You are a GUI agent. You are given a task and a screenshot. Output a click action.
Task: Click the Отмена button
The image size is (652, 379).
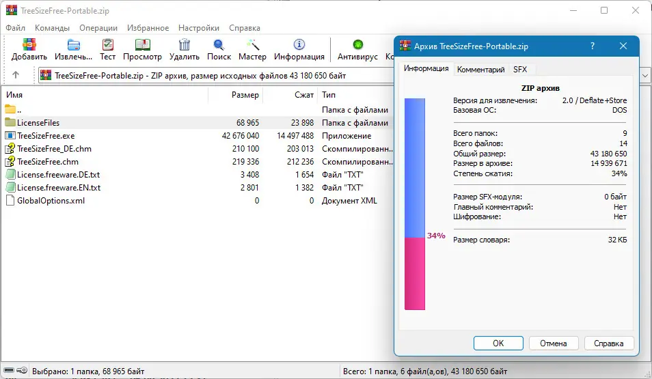pyautogui.click(x=554, y=343)
